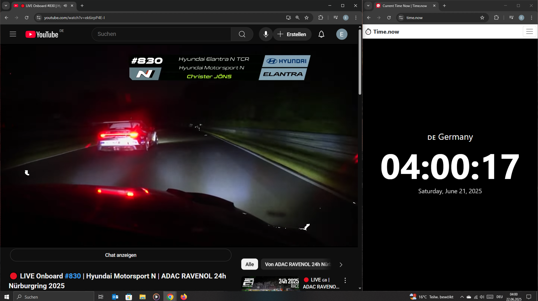Open tab search dropdown in Time.now window

pyautogui.click(x=368, y=6)
